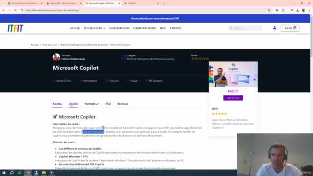Go back with the browser back arrow
The height and width of the screenshot is (176, 313).
click(x=3, y=10)
